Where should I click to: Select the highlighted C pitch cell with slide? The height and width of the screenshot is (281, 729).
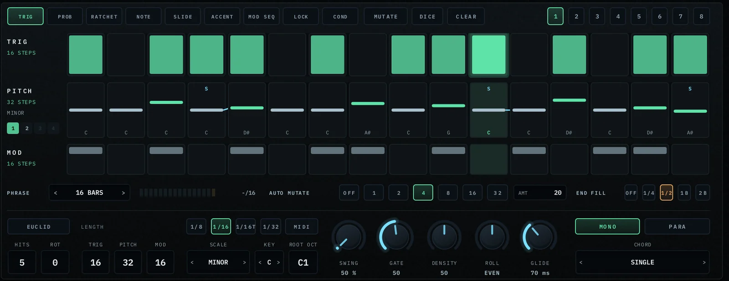[488, 110]
